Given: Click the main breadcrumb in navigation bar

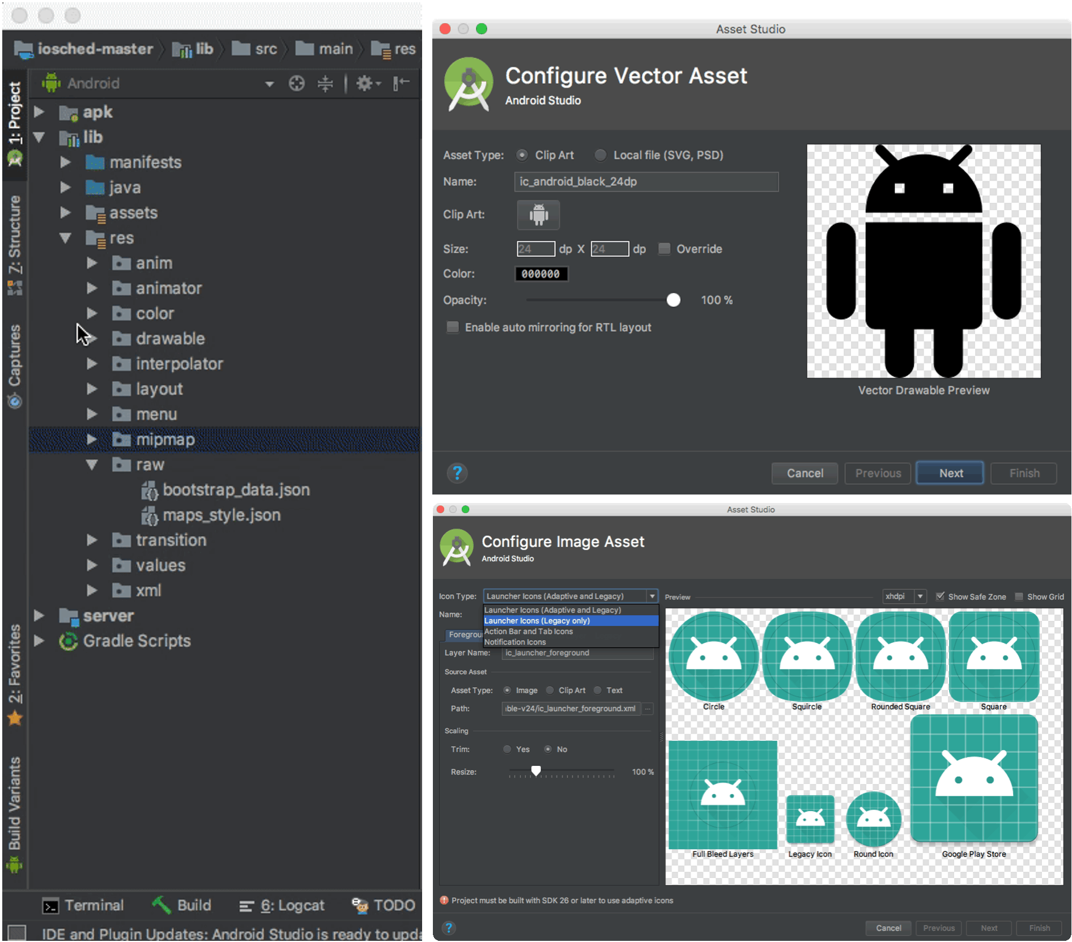Looking at the screenshot, I should pyautogui.click(x=325, y=49).
